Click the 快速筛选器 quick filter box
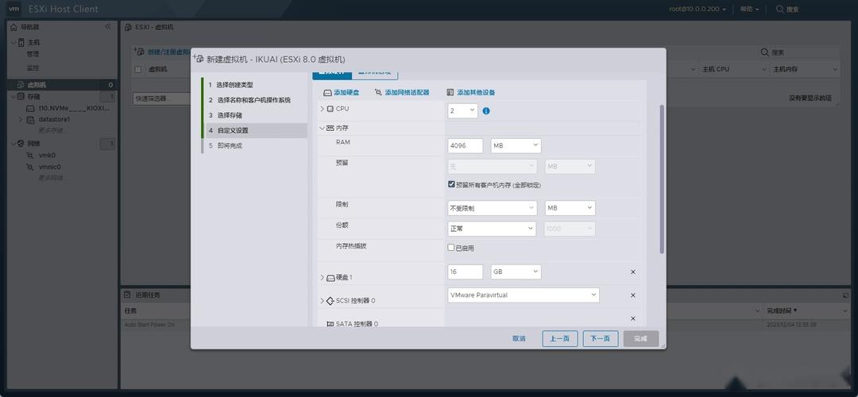This screenshot has width=858, height=397. tap(160, 98)
